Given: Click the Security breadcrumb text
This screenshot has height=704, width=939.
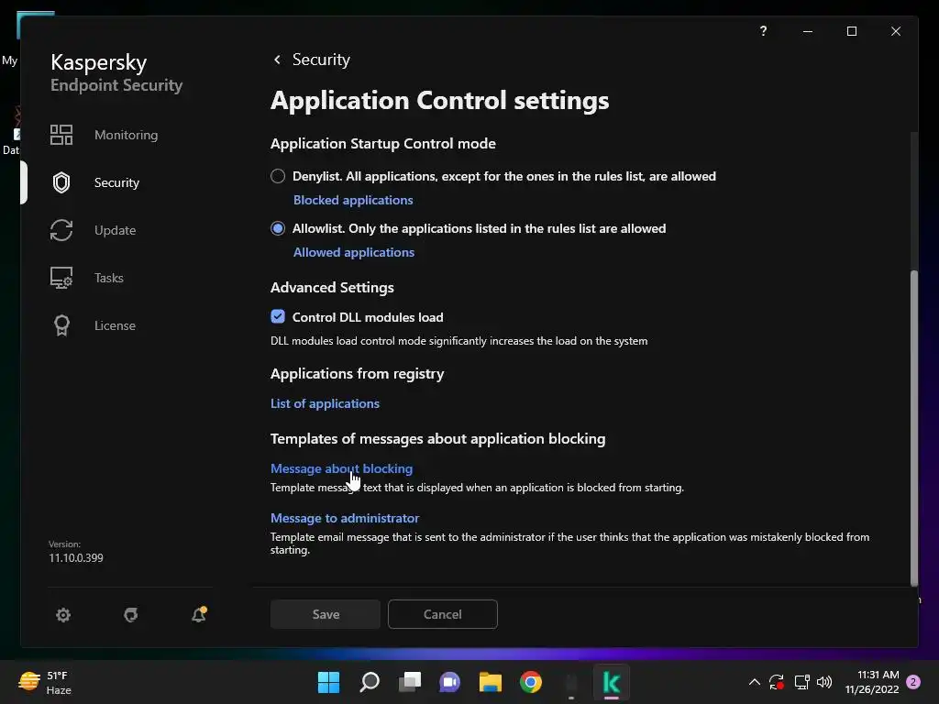Looking at the screenshot, I should tap(321, 60).
